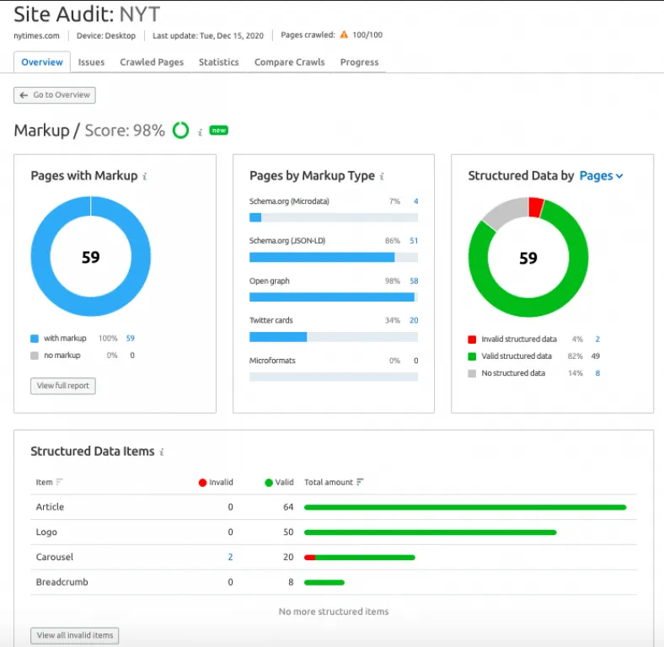
Task: Open info icon next to Structured Data Items
Action: [x=162, y=452]
